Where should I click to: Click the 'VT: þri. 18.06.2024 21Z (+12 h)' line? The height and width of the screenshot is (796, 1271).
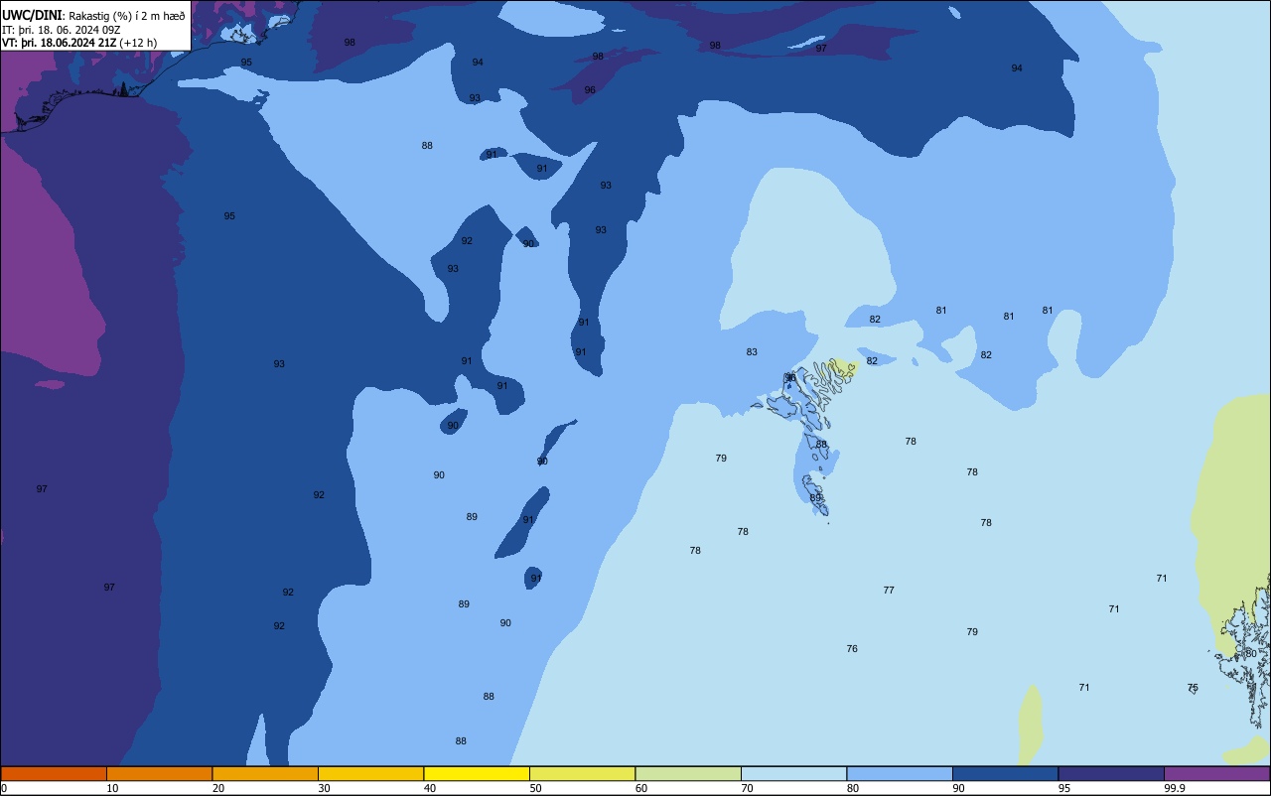click(79, 43)
